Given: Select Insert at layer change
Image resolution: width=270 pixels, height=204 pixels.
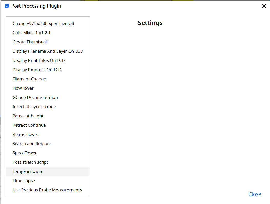Looking at the screenshot, I should [48, 107].
